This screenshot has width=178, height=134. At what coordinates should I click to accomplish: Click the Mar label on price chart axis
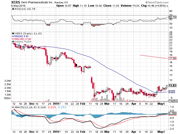[107, 104]
